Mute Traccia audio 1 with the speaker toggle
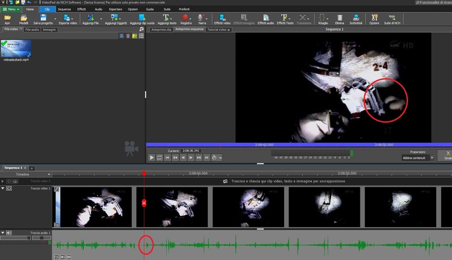The height and width of the screenshot is (260, 452). pyautogui.click(x=9, y=233)
